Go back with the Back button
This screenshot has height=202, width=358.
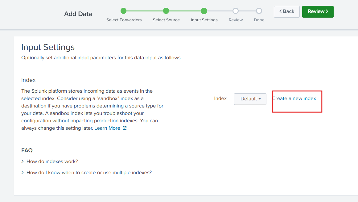(286, 11)
